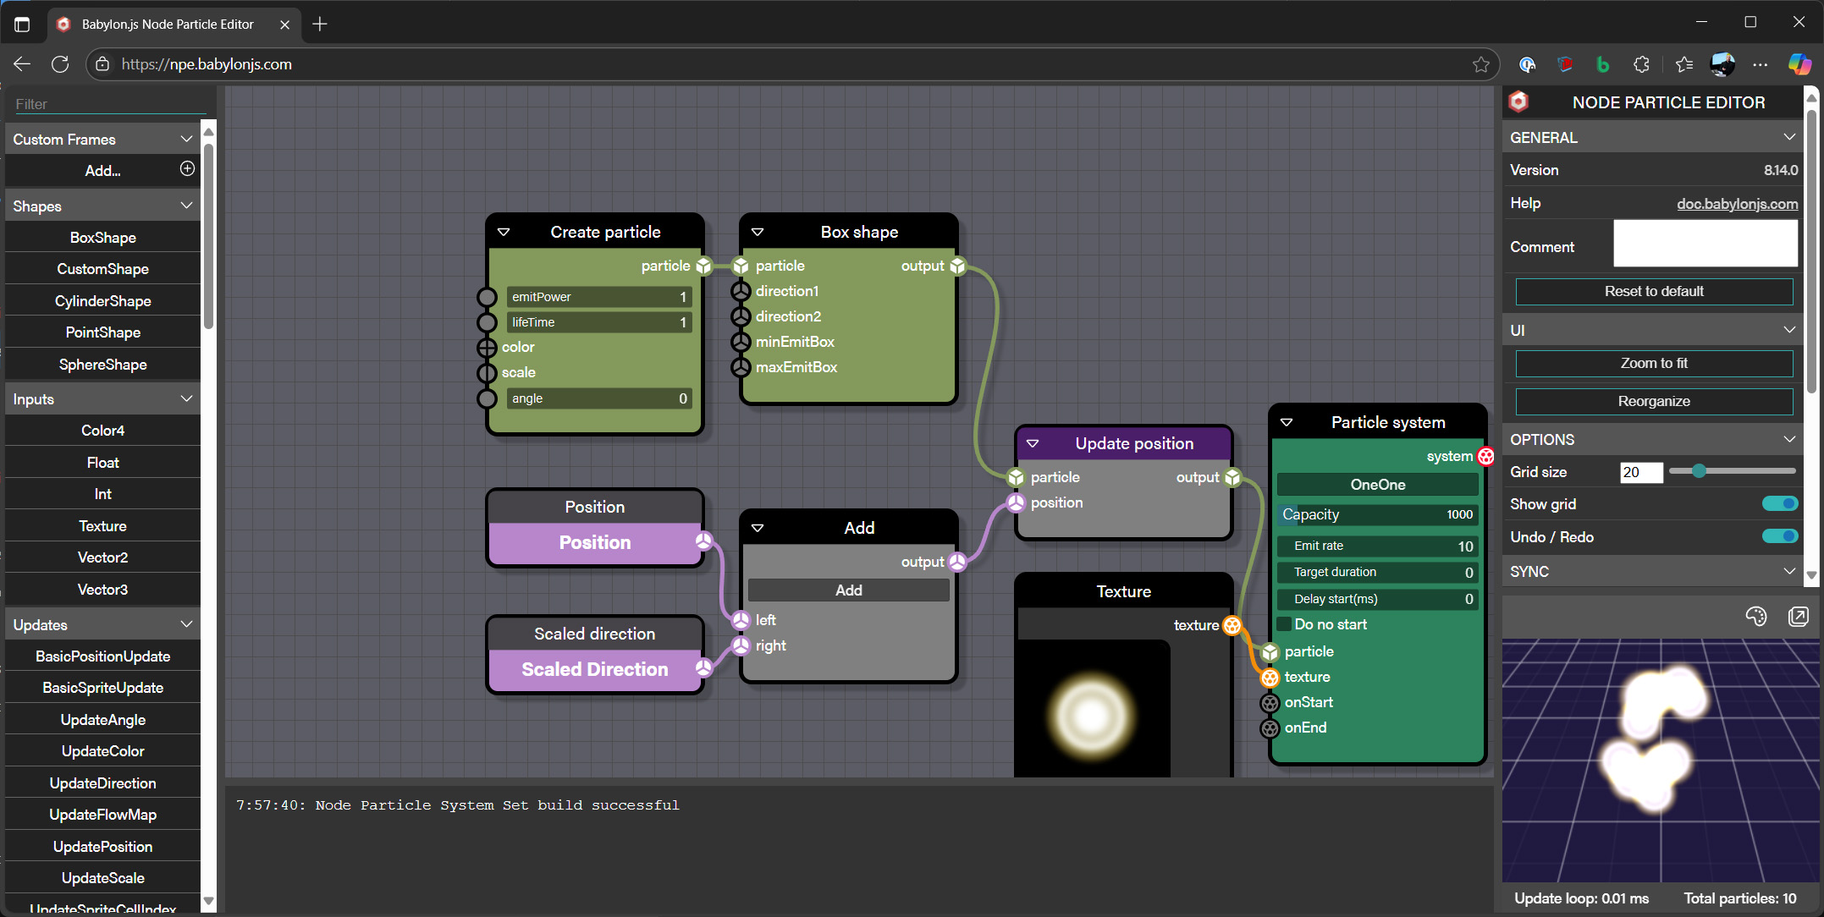
Task: Click the plus icon beside Add... custom frame
Action: point(187,169)
